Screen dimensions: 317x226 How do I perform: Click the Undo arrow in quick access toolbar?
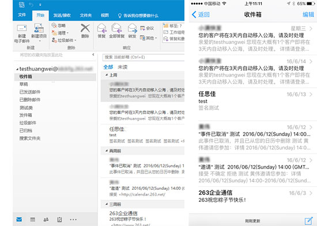(31, 5)
